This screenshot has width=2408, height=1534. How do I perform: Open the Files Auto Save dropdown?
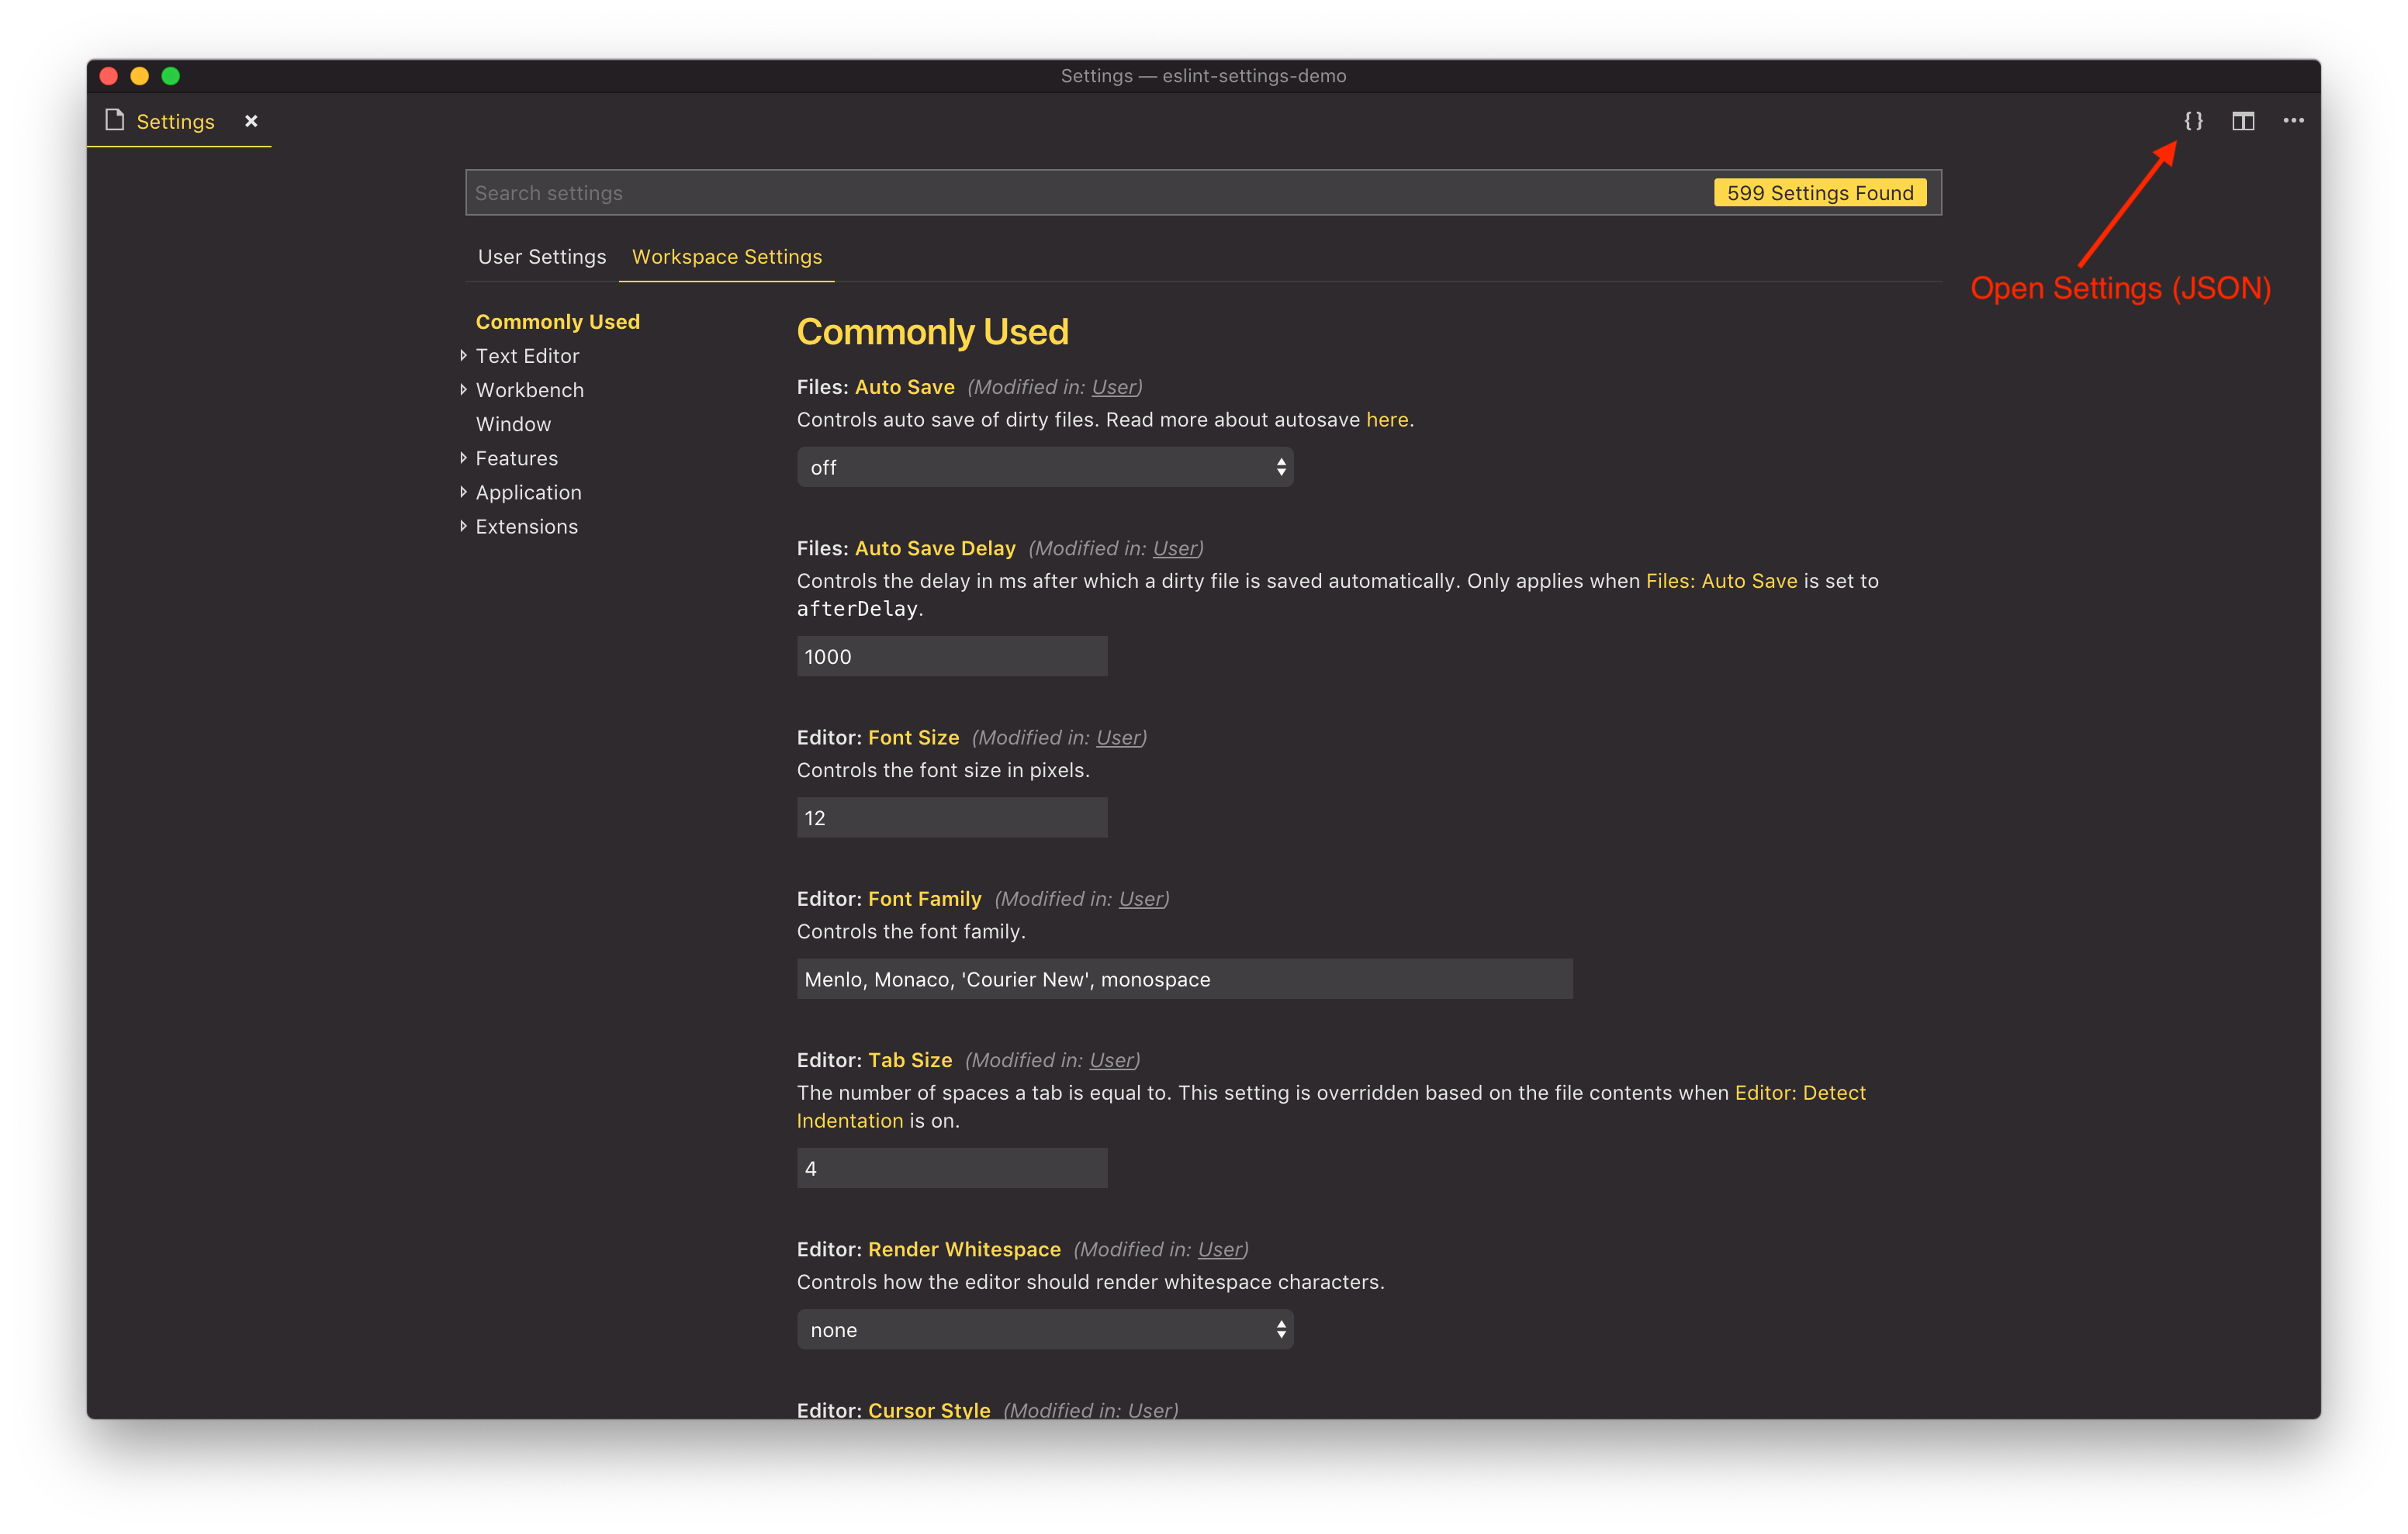[1044, 467]
